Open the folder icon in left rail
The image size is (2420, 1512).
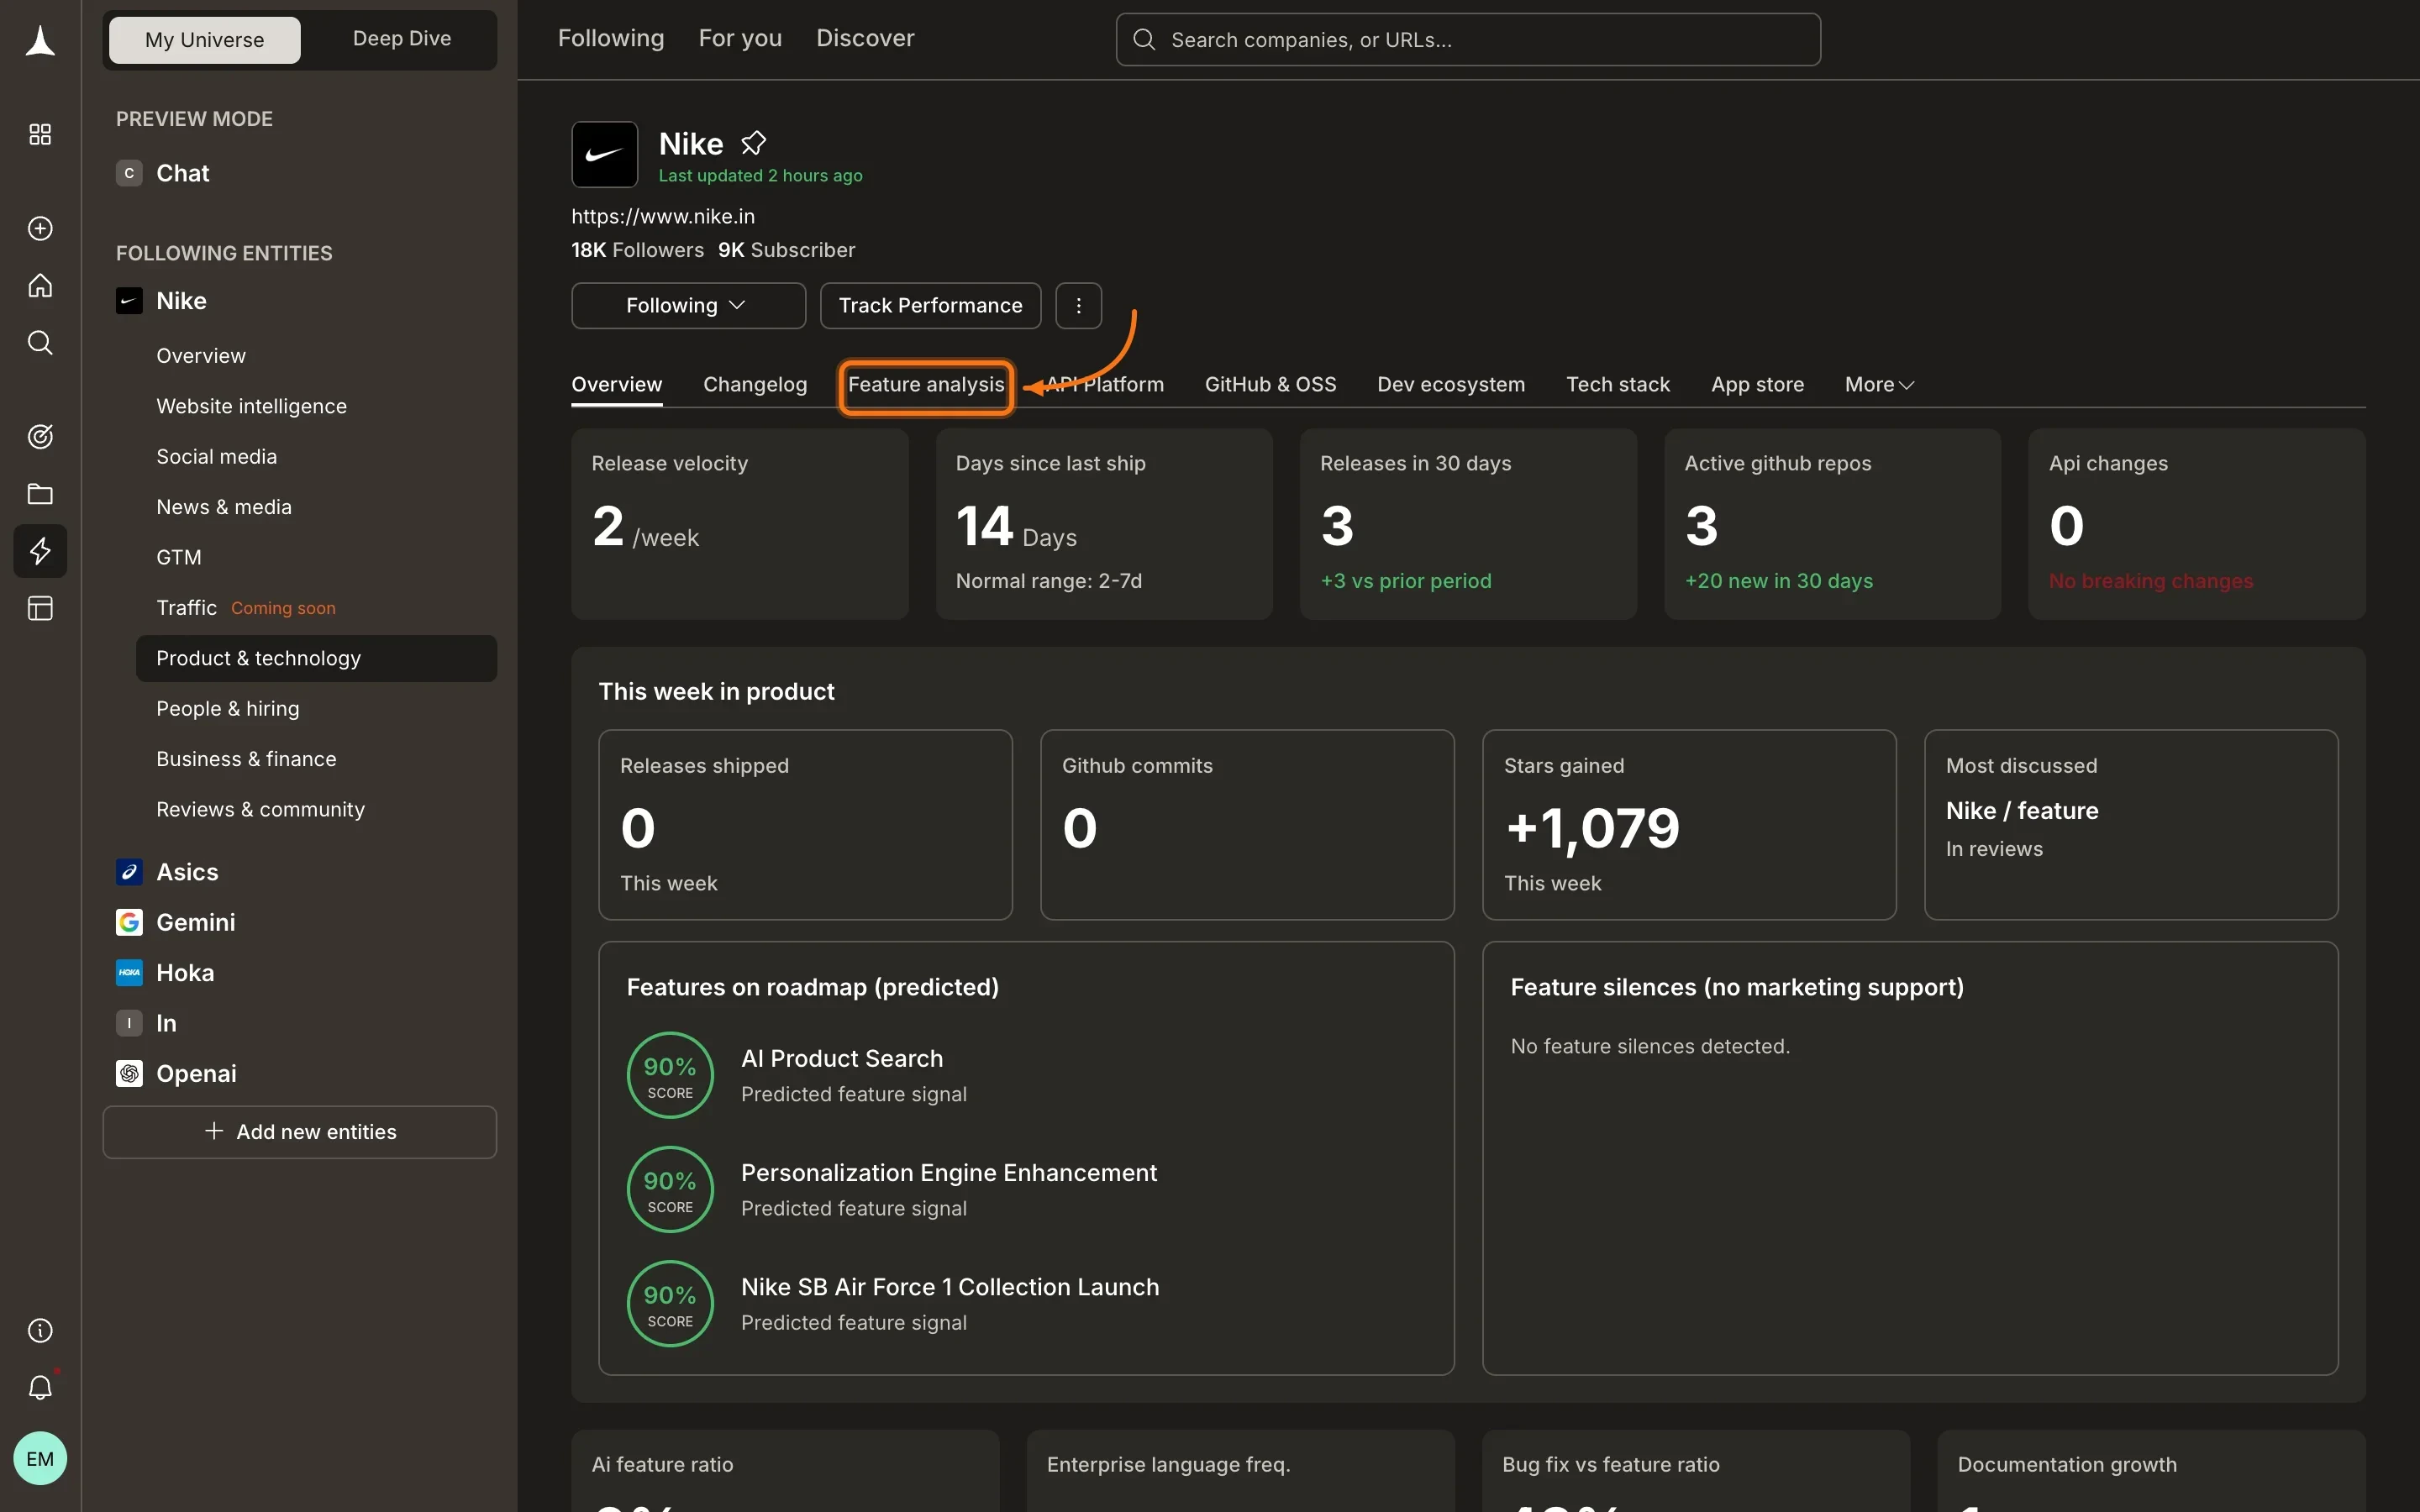pos(40,494)
